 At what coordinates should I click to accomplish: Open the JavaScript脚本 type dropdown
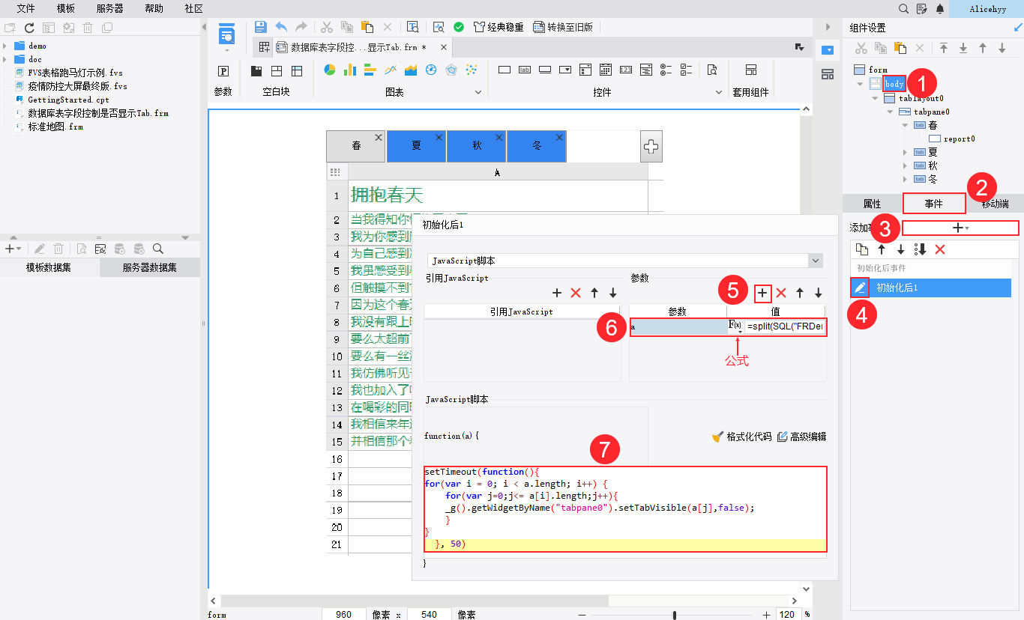816,261
